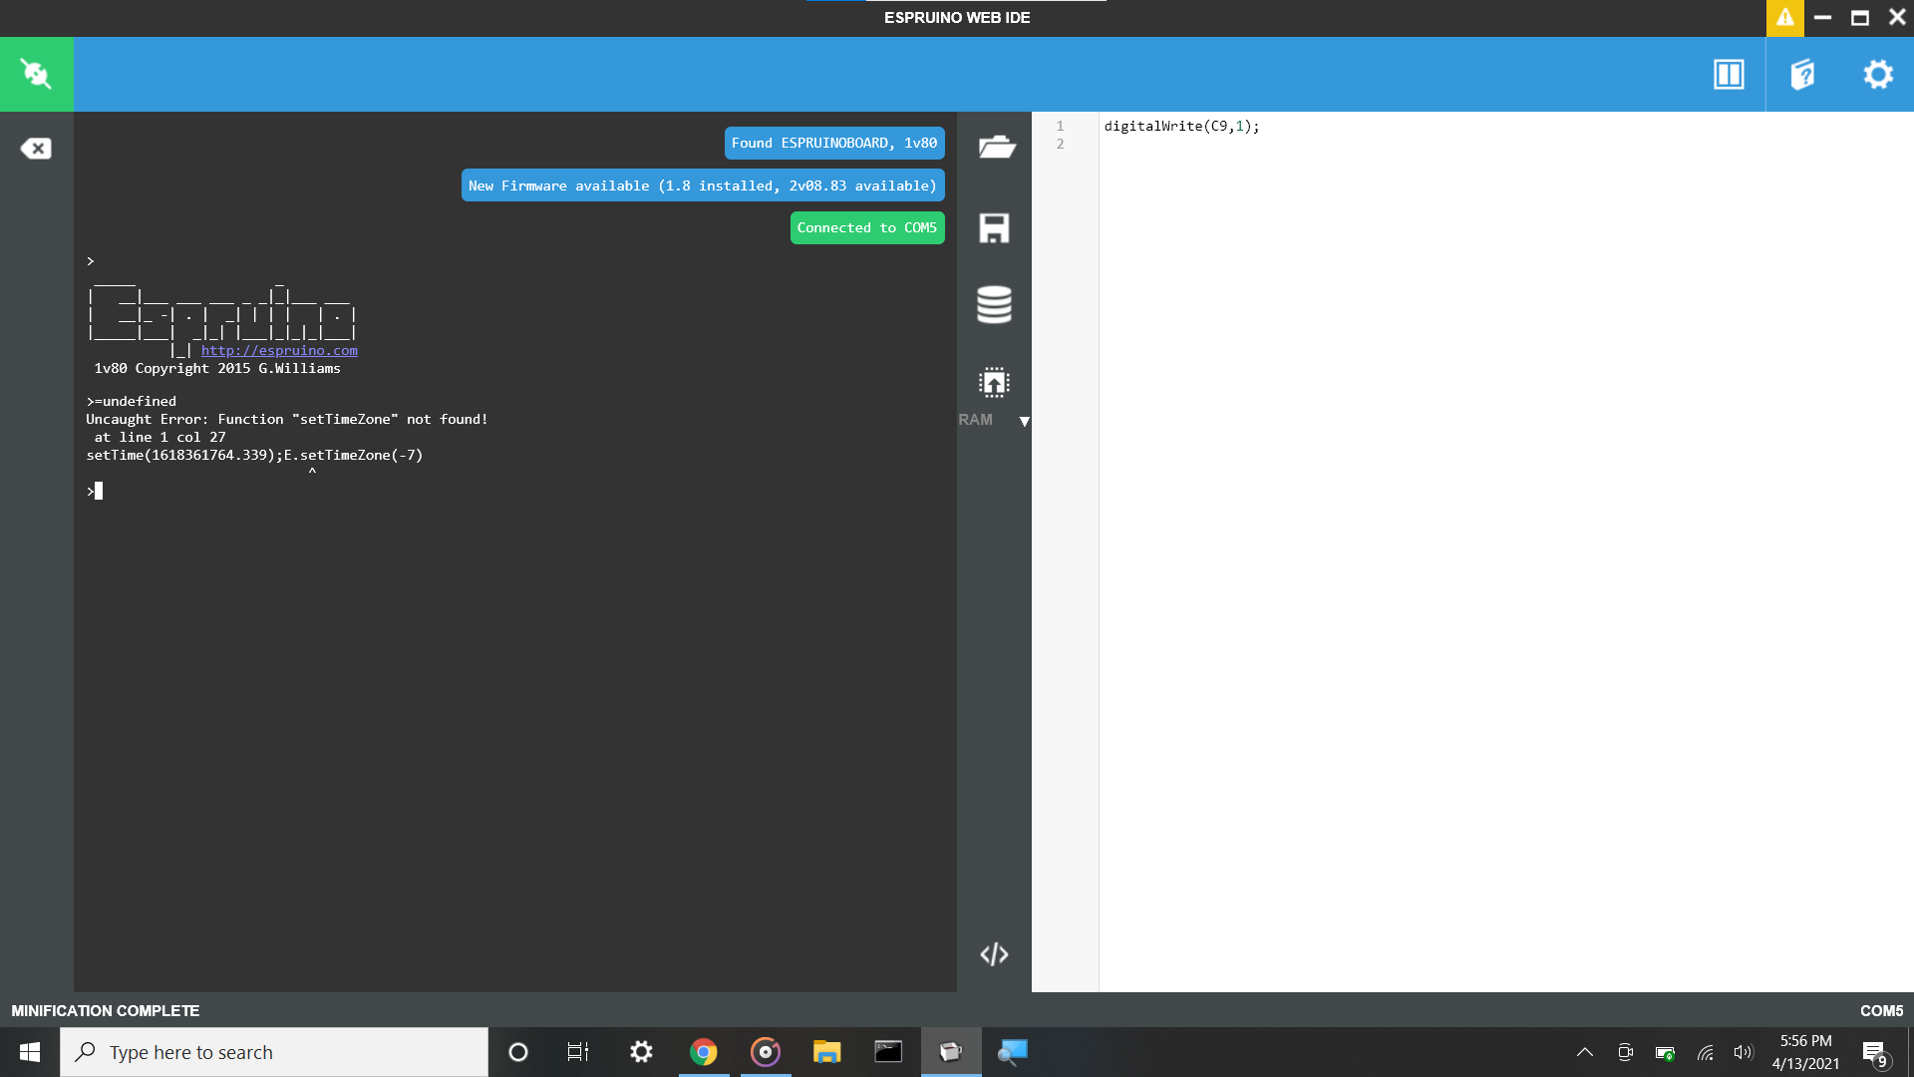Viewport: 1914px width, 1077px height.
Task: Click line number 2 in editor gutter
Action: pos(1060,144)
